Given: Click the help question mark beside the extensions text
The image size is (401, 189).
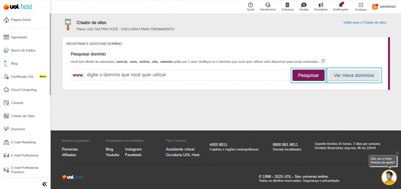Looking at the screenshot, I should pyautogui.click(x=323, y=61).
